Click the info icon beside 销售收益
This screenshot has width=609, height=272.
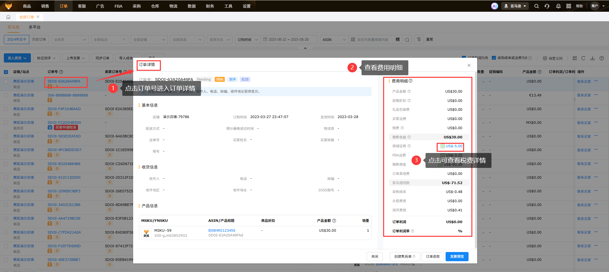click(409, 137)
